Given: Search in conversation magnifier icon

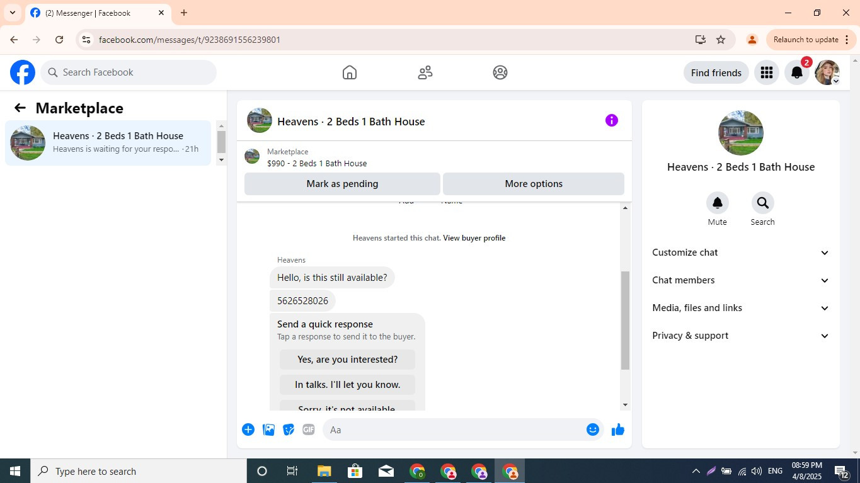Looking at the screenshot, I should click(x=762, y=203).
